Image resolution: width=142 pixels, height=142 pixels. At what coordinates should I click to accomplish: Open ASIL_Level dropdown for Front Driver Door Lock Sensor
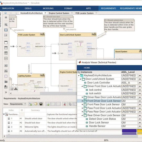tap(140, 101)
